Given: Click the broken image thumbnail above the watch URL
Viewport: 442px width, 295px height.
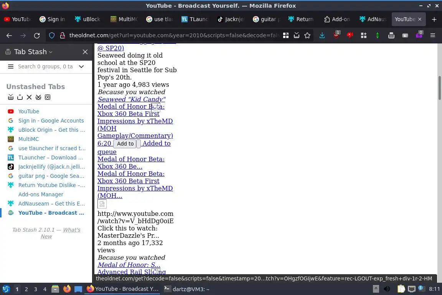Looking at the screenshot, I should [x=102, y=204].
